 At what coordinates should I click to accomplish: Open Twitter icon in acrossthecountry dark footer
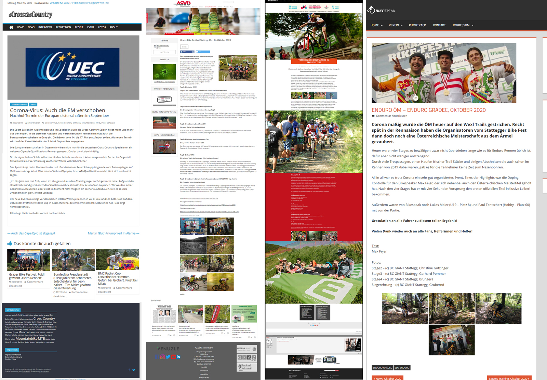click(x=134, y=370)
